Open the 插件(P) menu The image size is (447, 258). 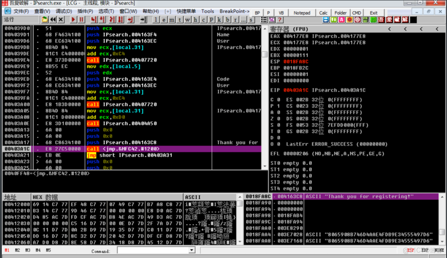coord(85,11)
